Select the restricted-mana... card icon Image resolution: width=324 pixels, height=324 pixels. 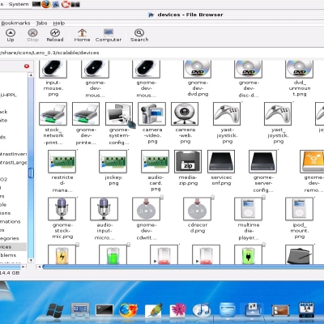point(62,161)
